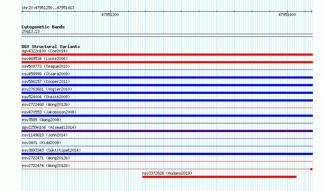Click the 47951300 ruler position label
The image size is (323, 191).
[x=110, y=15]
